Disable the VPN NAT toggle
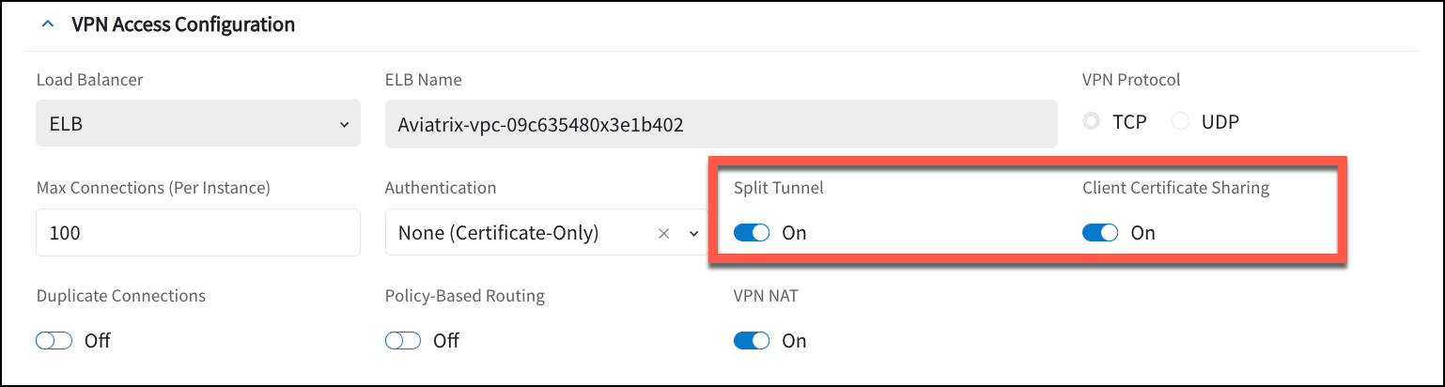 point(752,341)
